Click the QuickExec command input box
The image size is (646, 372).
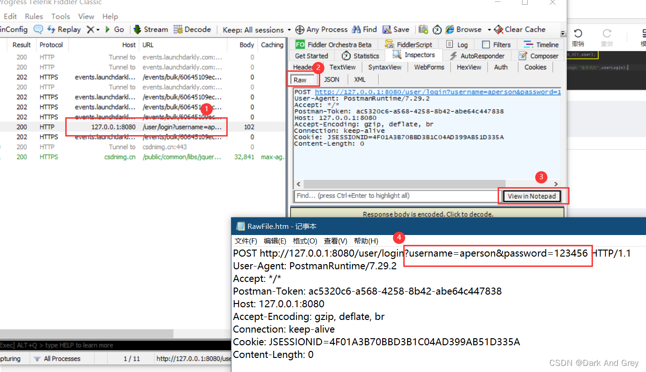pos(115,345)
